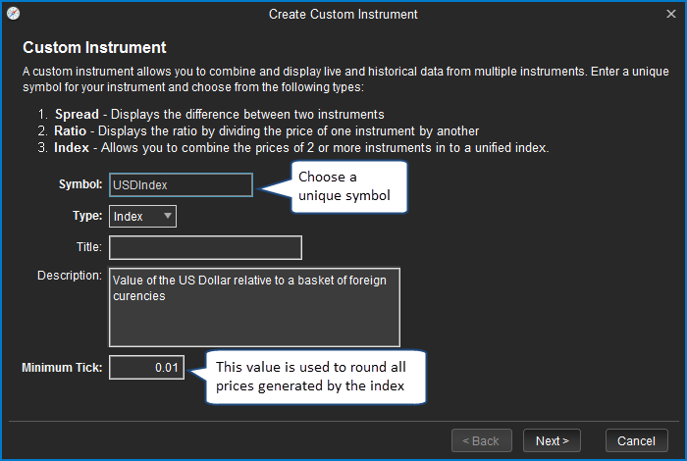Click the Create Custom Instrument window title
Screen dimensions: 687x461
click(x=343, y=15)
